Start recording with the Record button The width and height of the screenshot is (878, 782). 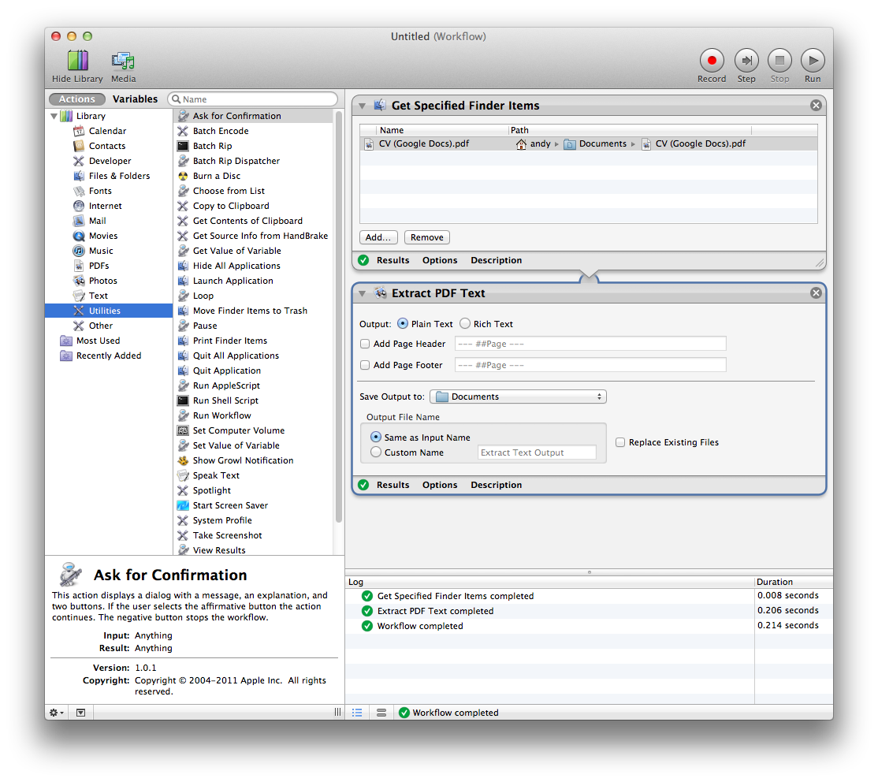pyautogui.click(x=712, y=61)
